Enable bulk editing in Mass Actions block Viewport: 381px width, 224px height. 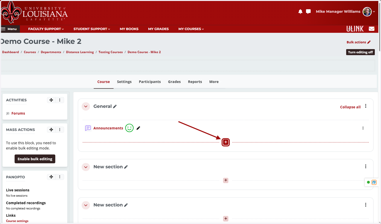pos(35,159)
